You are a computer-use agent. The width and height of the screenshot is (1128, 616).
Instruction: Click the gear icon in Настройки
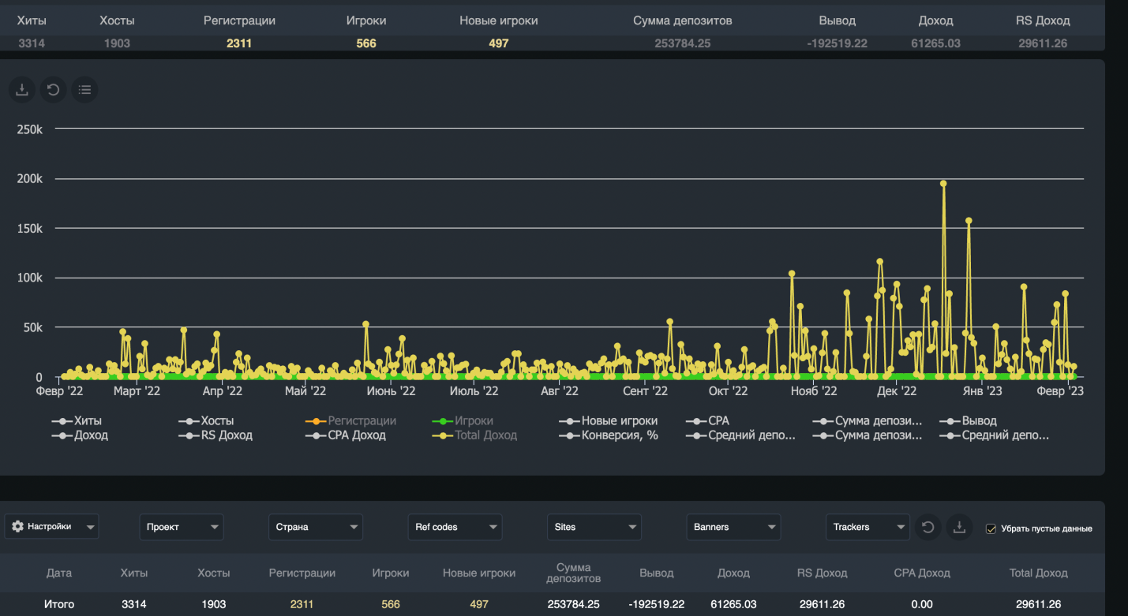coord(17,527)
